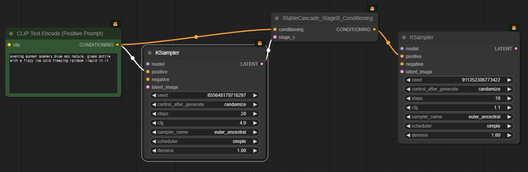The height and width of the screenshot is (172, 528).
Task: Increase steps 10 using its right arrow
Action: point(509,99)
